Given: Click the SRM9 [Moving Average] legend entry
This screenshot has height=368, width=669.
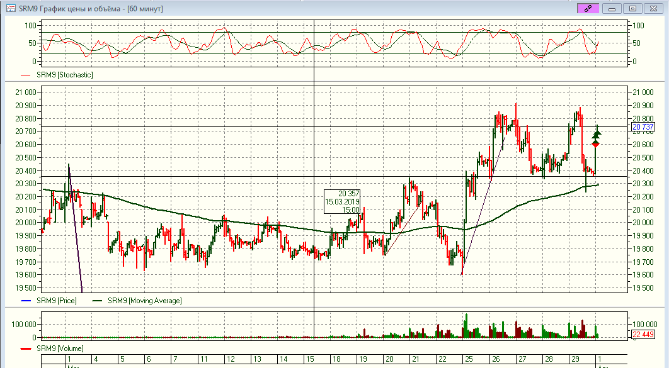Looking at the screenshot, I should click(145, 301).
